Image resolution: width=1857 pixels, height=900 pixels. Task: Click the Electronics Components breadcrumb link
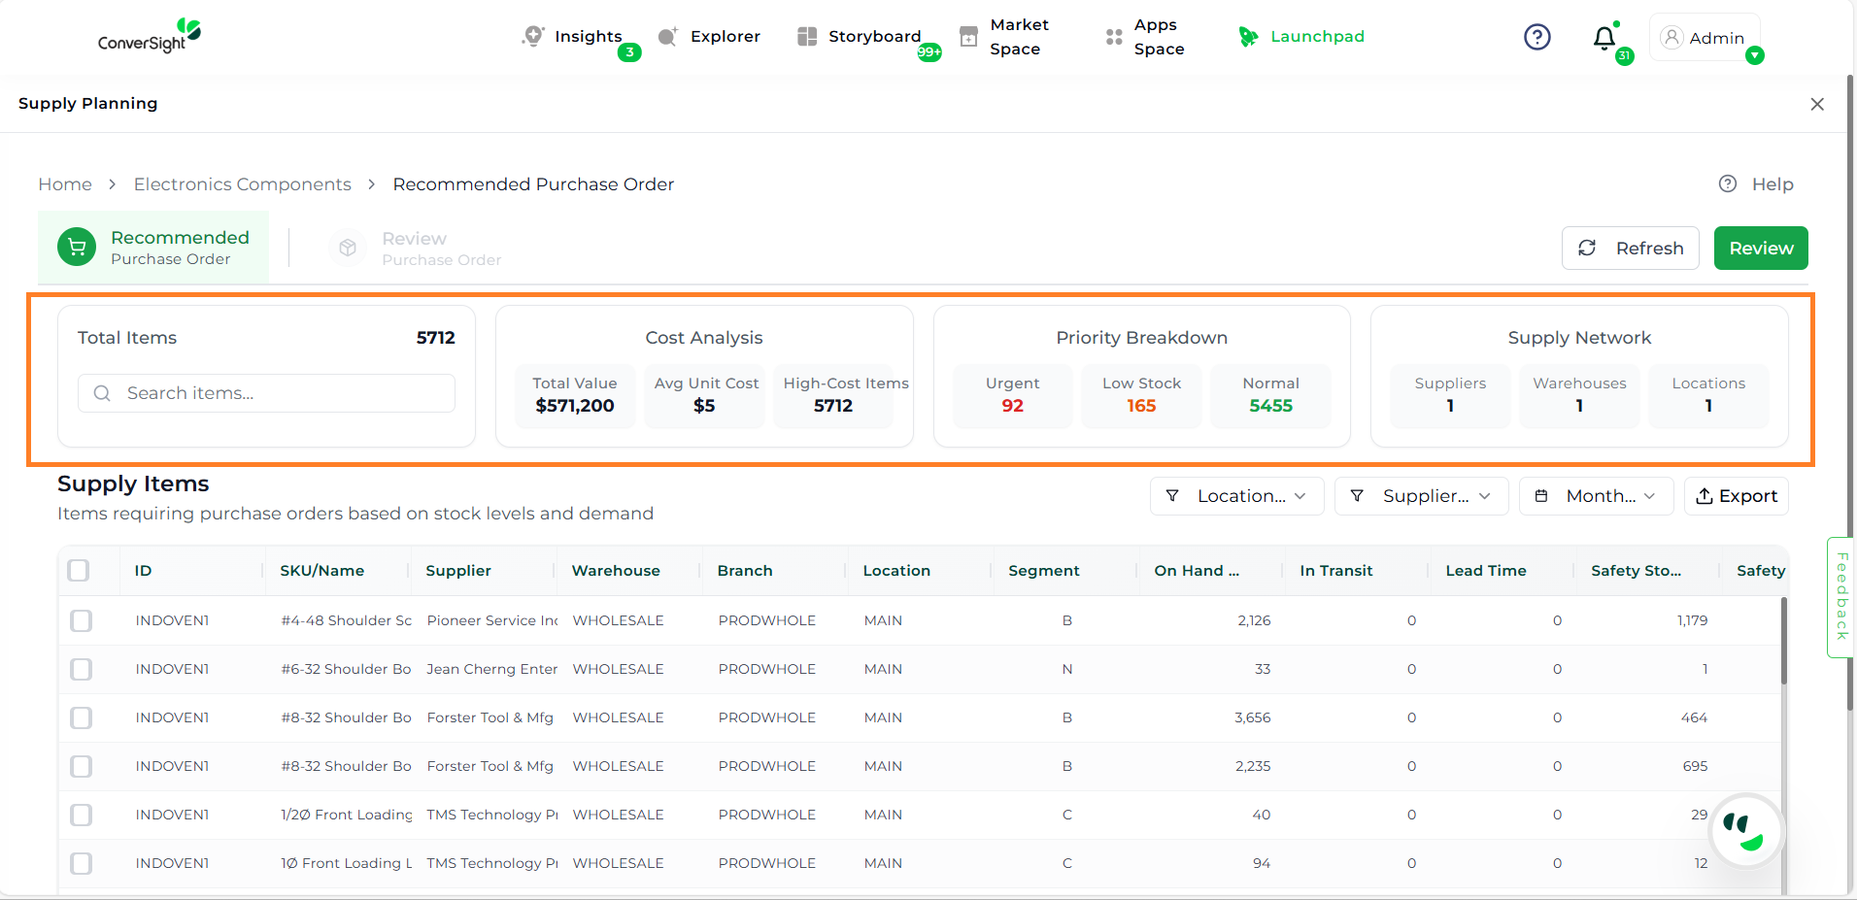click(x=242, y=184)
